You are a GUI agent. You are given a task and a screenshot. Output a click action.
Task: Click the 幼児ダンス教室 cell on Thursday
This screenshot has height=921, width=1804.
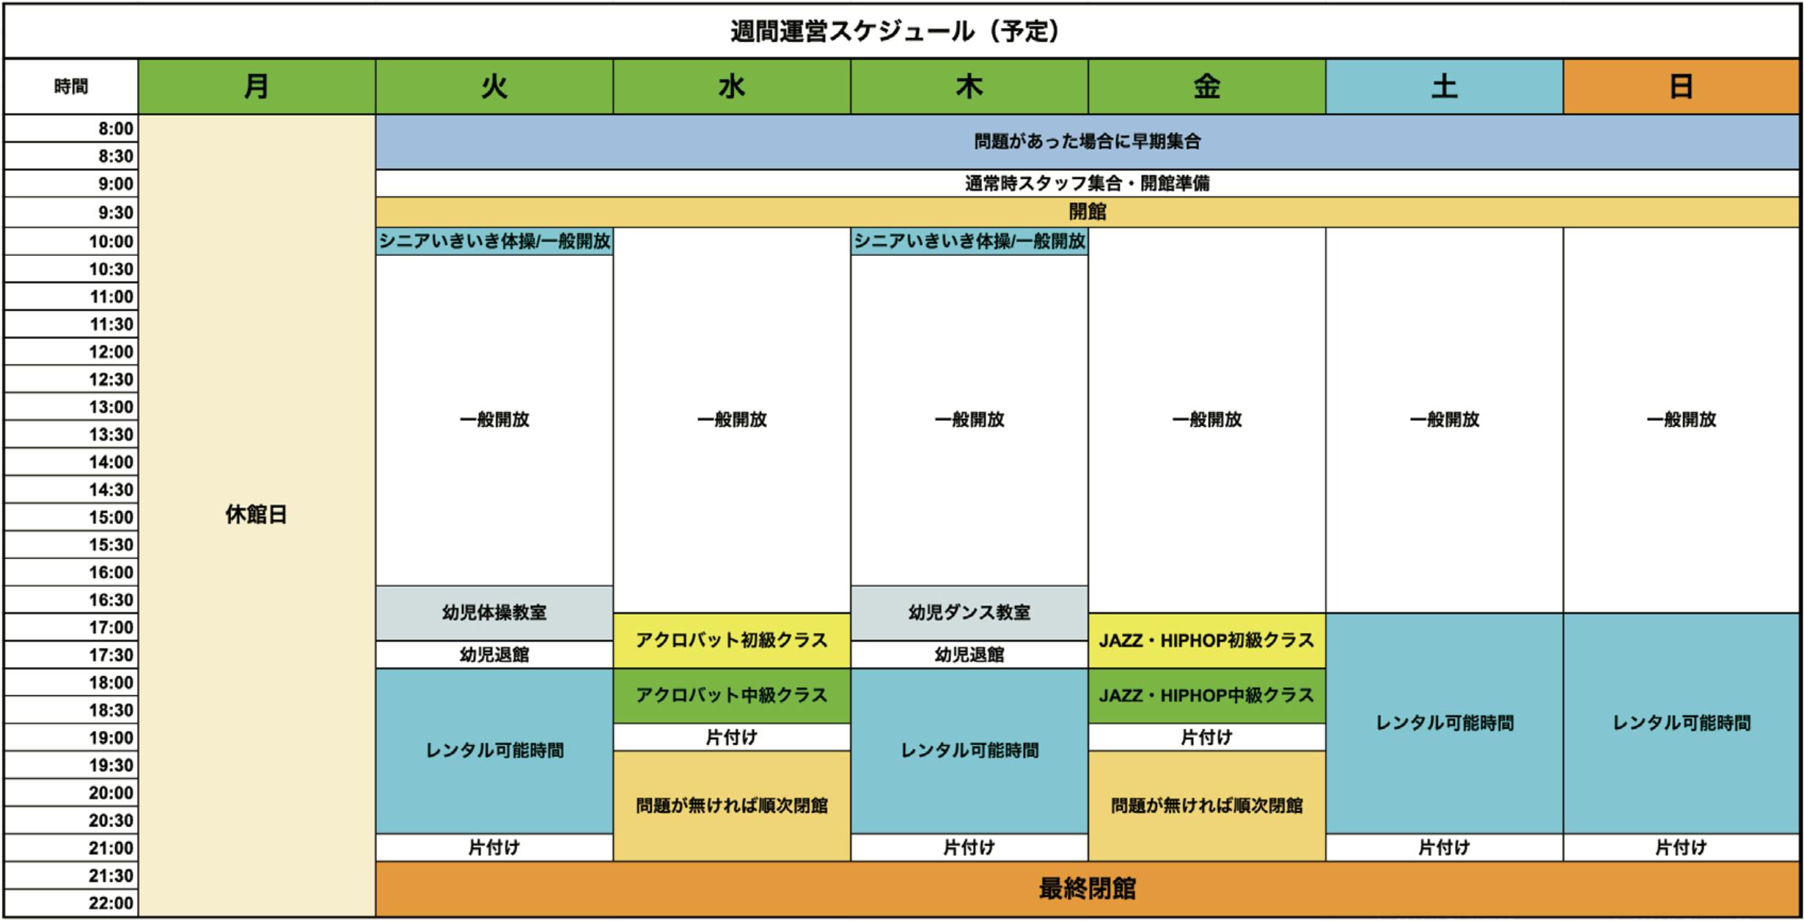(969, 612)
